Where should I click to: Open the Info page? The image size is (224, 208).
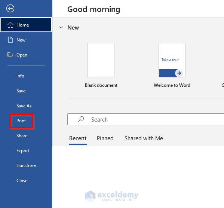[x=20, y=76]
